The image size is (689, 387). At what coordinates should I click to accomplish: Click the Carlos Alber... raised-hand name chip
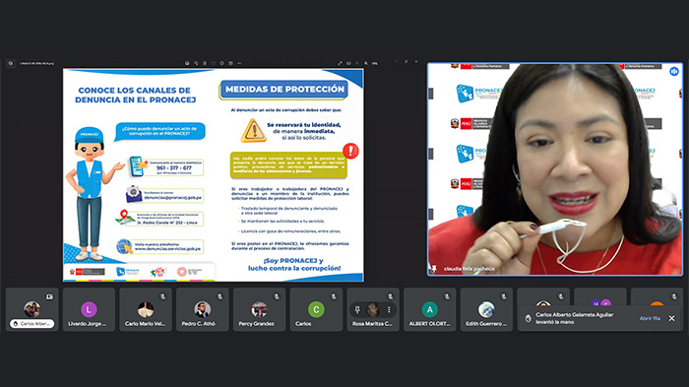coord(32,324)
